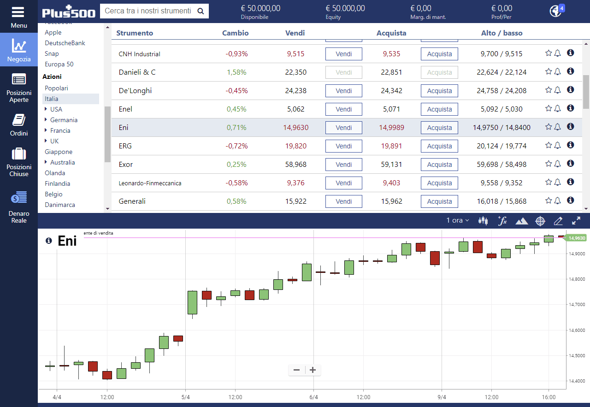Open the globe notifications icon
Image resolution: width=590 pixels, height=407 pixels.
556,11
